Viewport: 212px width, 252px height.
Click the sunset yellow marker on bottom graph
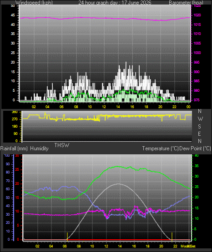click(172, 237)
